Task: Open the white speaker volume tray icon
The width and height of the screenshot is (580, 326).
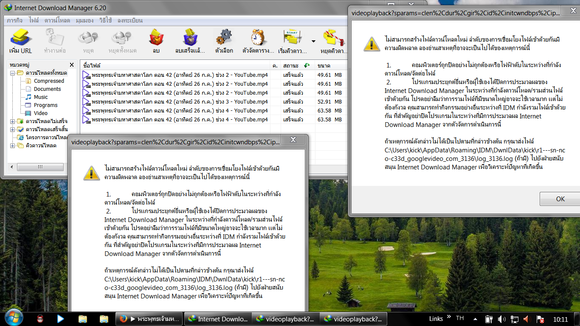Action: click(501, 319)
